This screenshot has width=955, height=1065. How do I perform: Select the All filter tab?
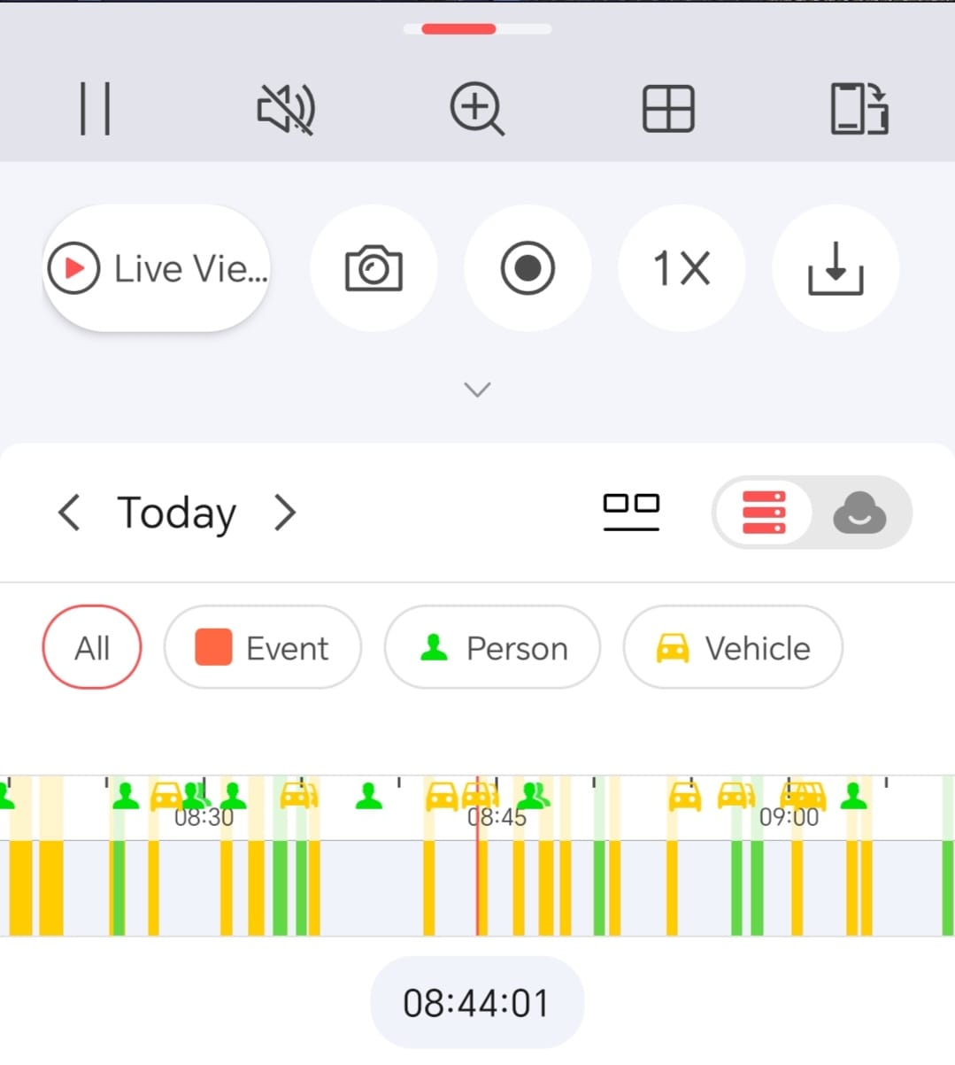pyautogui.click(x=92, y=647)
